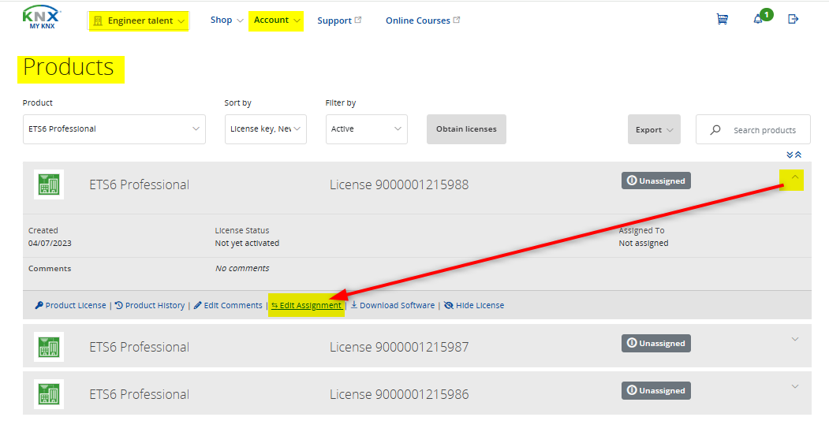Click the Search products field
The height and width of the screenshot is (432, 829).
pos(752,129)
